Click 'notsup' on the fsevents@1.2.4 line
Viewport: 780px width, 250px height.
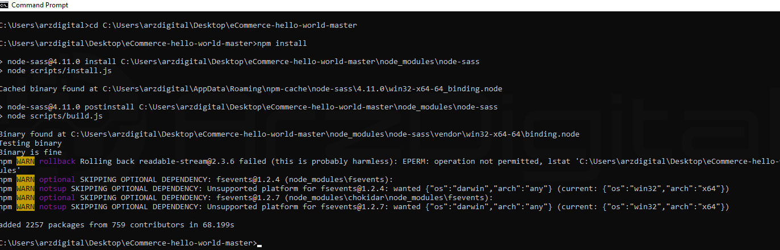pos(52,189)
